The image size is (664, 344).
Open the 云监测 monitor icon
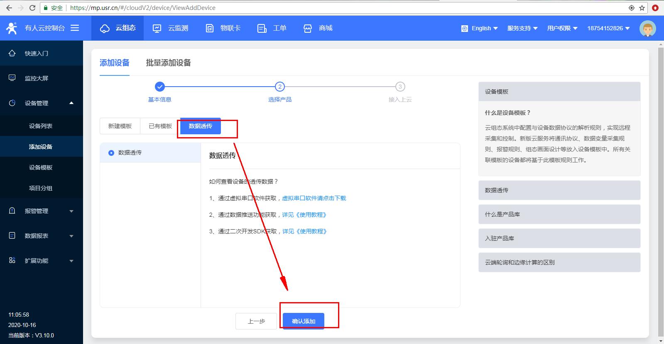click(157, 28)
